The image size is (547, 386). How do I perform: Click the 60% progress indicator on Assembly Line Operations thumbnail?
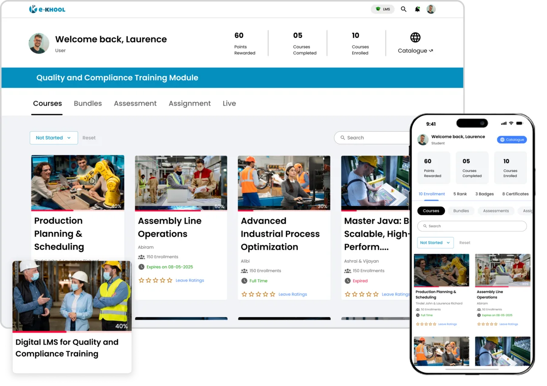[x=219, y=206]
